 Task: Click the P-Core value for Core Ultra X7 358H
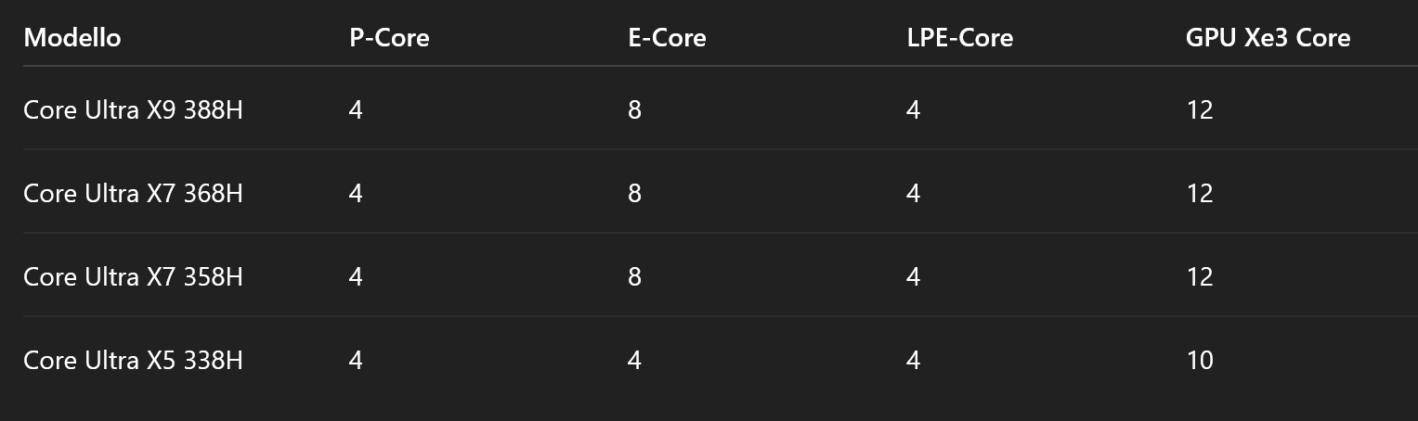[x=356, y=276]
